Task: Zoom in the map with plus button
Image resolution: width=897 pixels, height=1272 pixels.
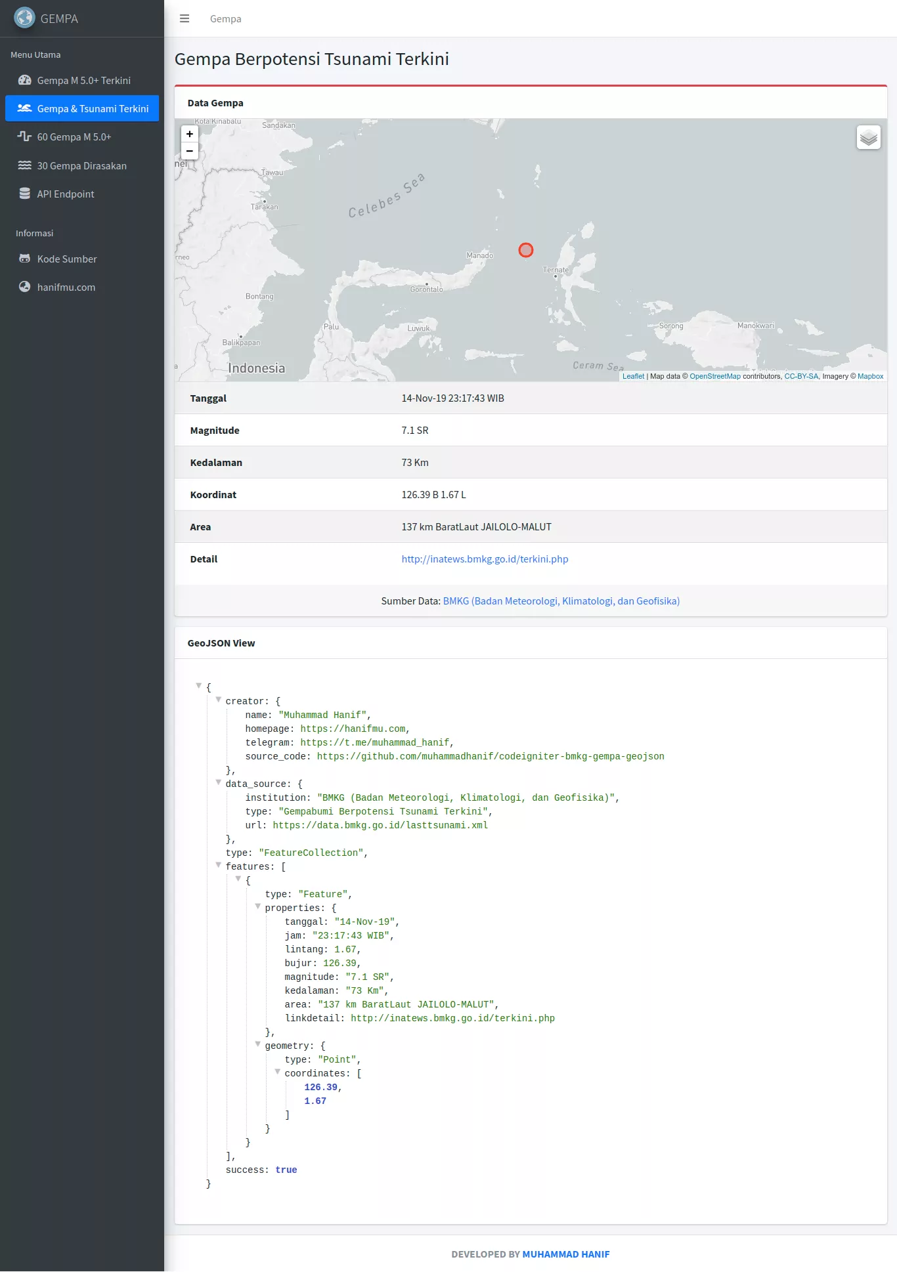Action: pyautogui.click(x=190, y=134)
